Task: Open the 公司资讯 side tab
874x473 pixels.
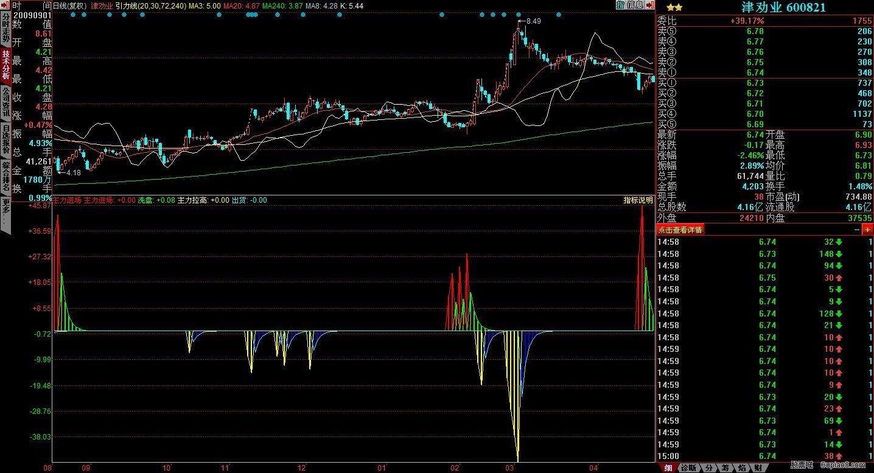Action: pos(5,102)
